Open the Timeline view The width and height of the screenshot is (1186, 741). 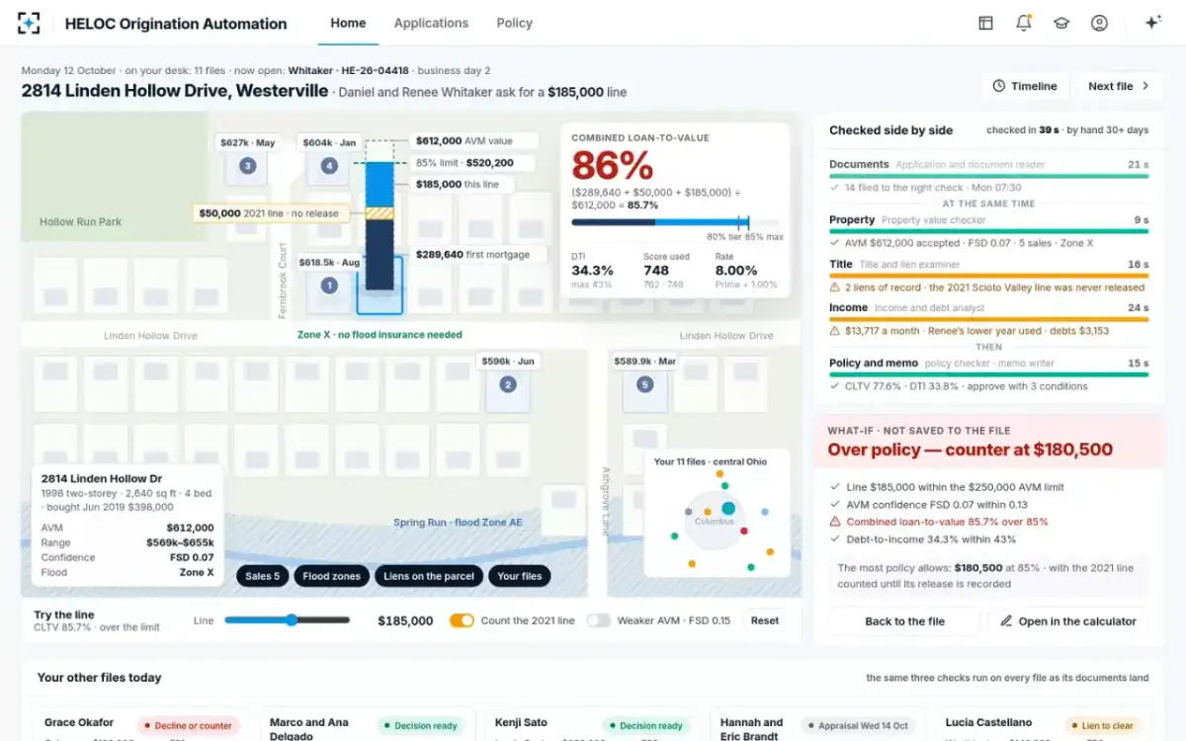tap(1025, 86)
